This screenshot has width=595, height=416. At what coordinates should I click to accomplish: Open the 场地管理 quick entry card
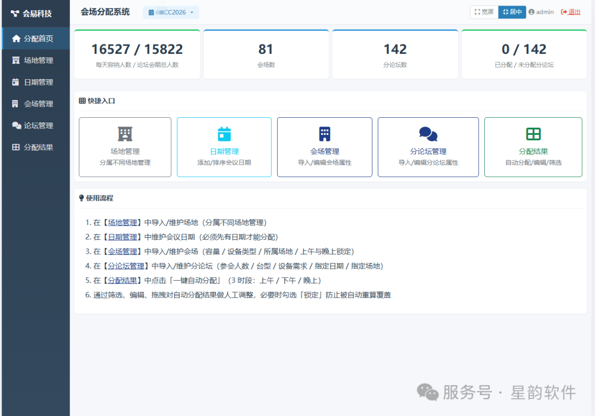pos(125,147)
